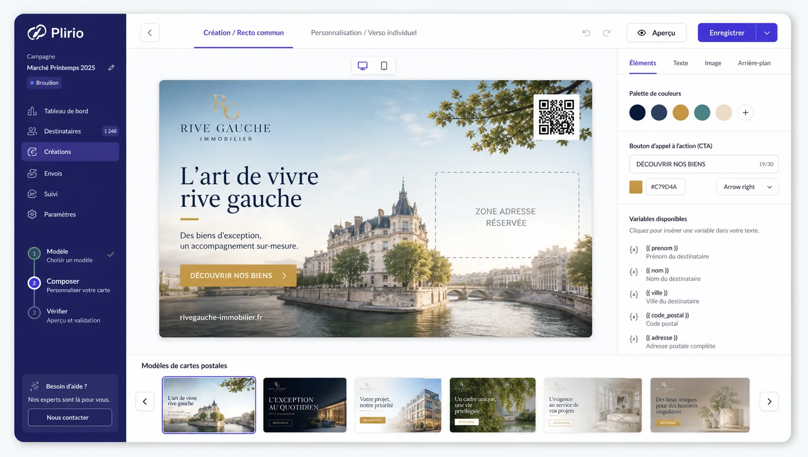
Task: Edit the CTA text field DÉCOUVRIR NOS BIENS
Action: [703, 164]
